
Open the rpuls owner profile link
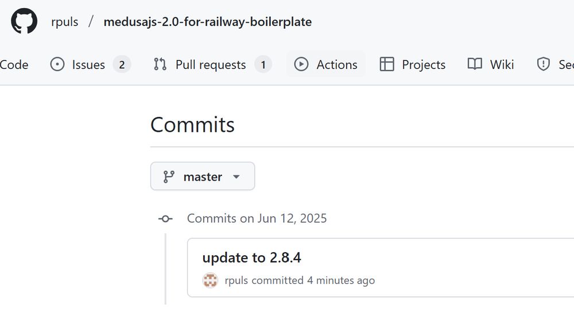tap(65, 22)
